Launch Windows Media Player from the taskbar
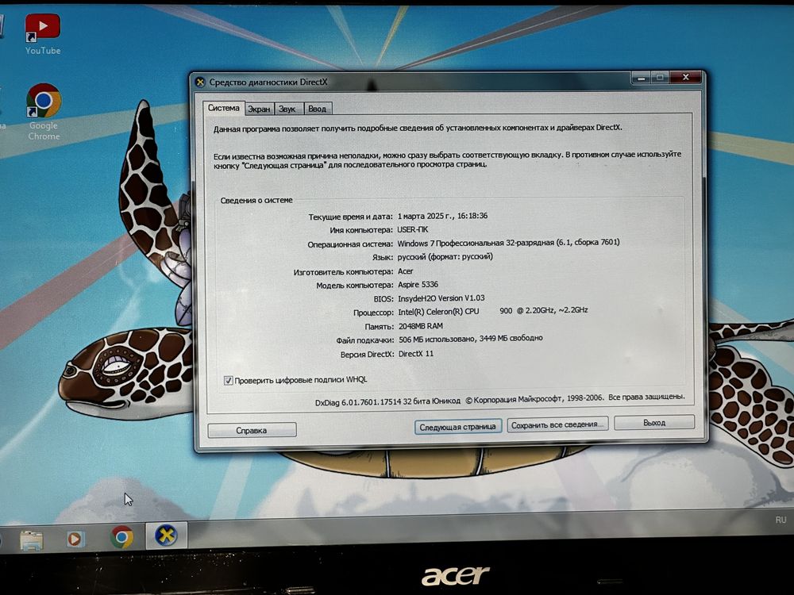This screenshot has height=595, width=794. pyautogui.click(x=75, y=539)
